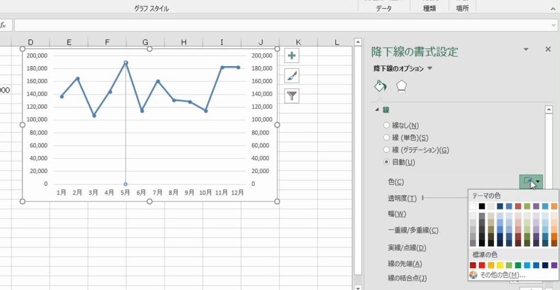Viewport: 560px width, 290px height.
Task: Click the transparency slider track
Action: pos(445,198)
